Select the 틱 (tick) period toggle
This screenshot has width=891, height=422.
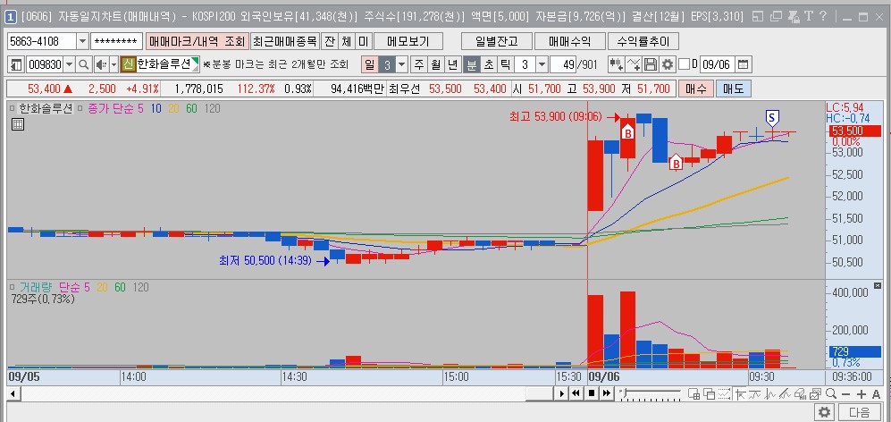tap(505, 64)
